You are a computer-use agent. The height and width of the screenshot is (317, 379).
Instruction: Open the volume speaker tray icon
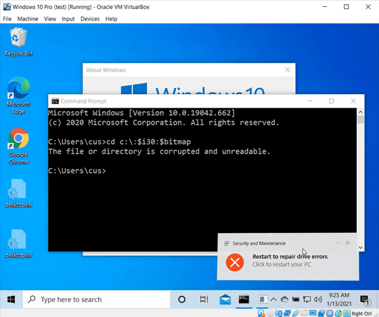click(x=318, y=299)
